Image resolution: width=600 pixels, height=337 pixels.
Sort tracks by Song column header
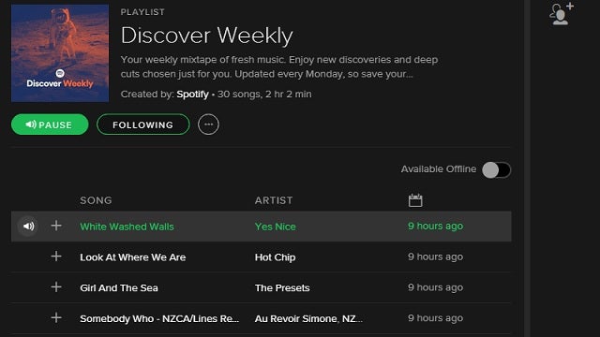coord(96,200)
